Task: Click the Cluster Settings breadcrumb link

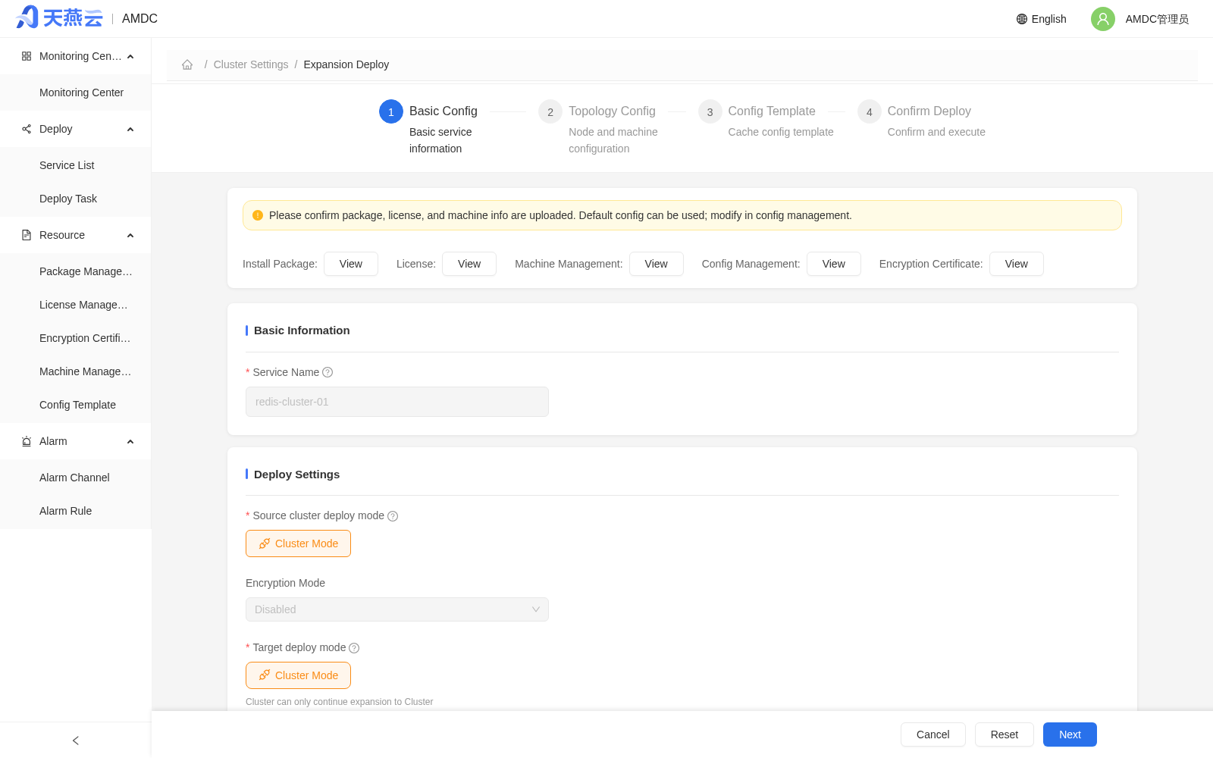Action: point(251,64)
